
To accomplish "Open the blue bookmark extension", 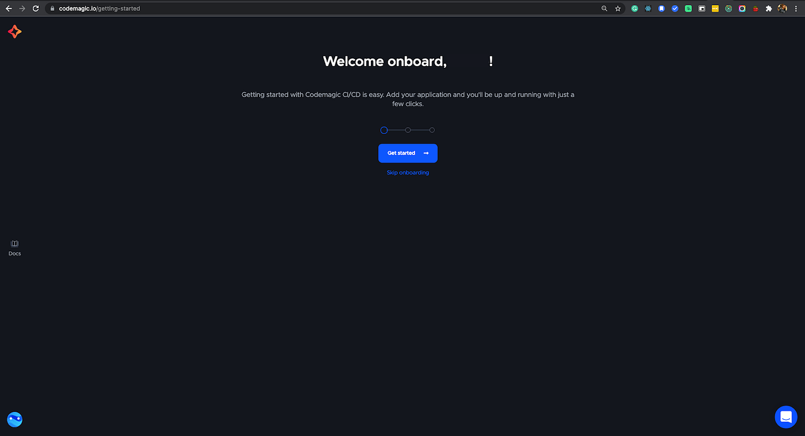I will [662, 9].
